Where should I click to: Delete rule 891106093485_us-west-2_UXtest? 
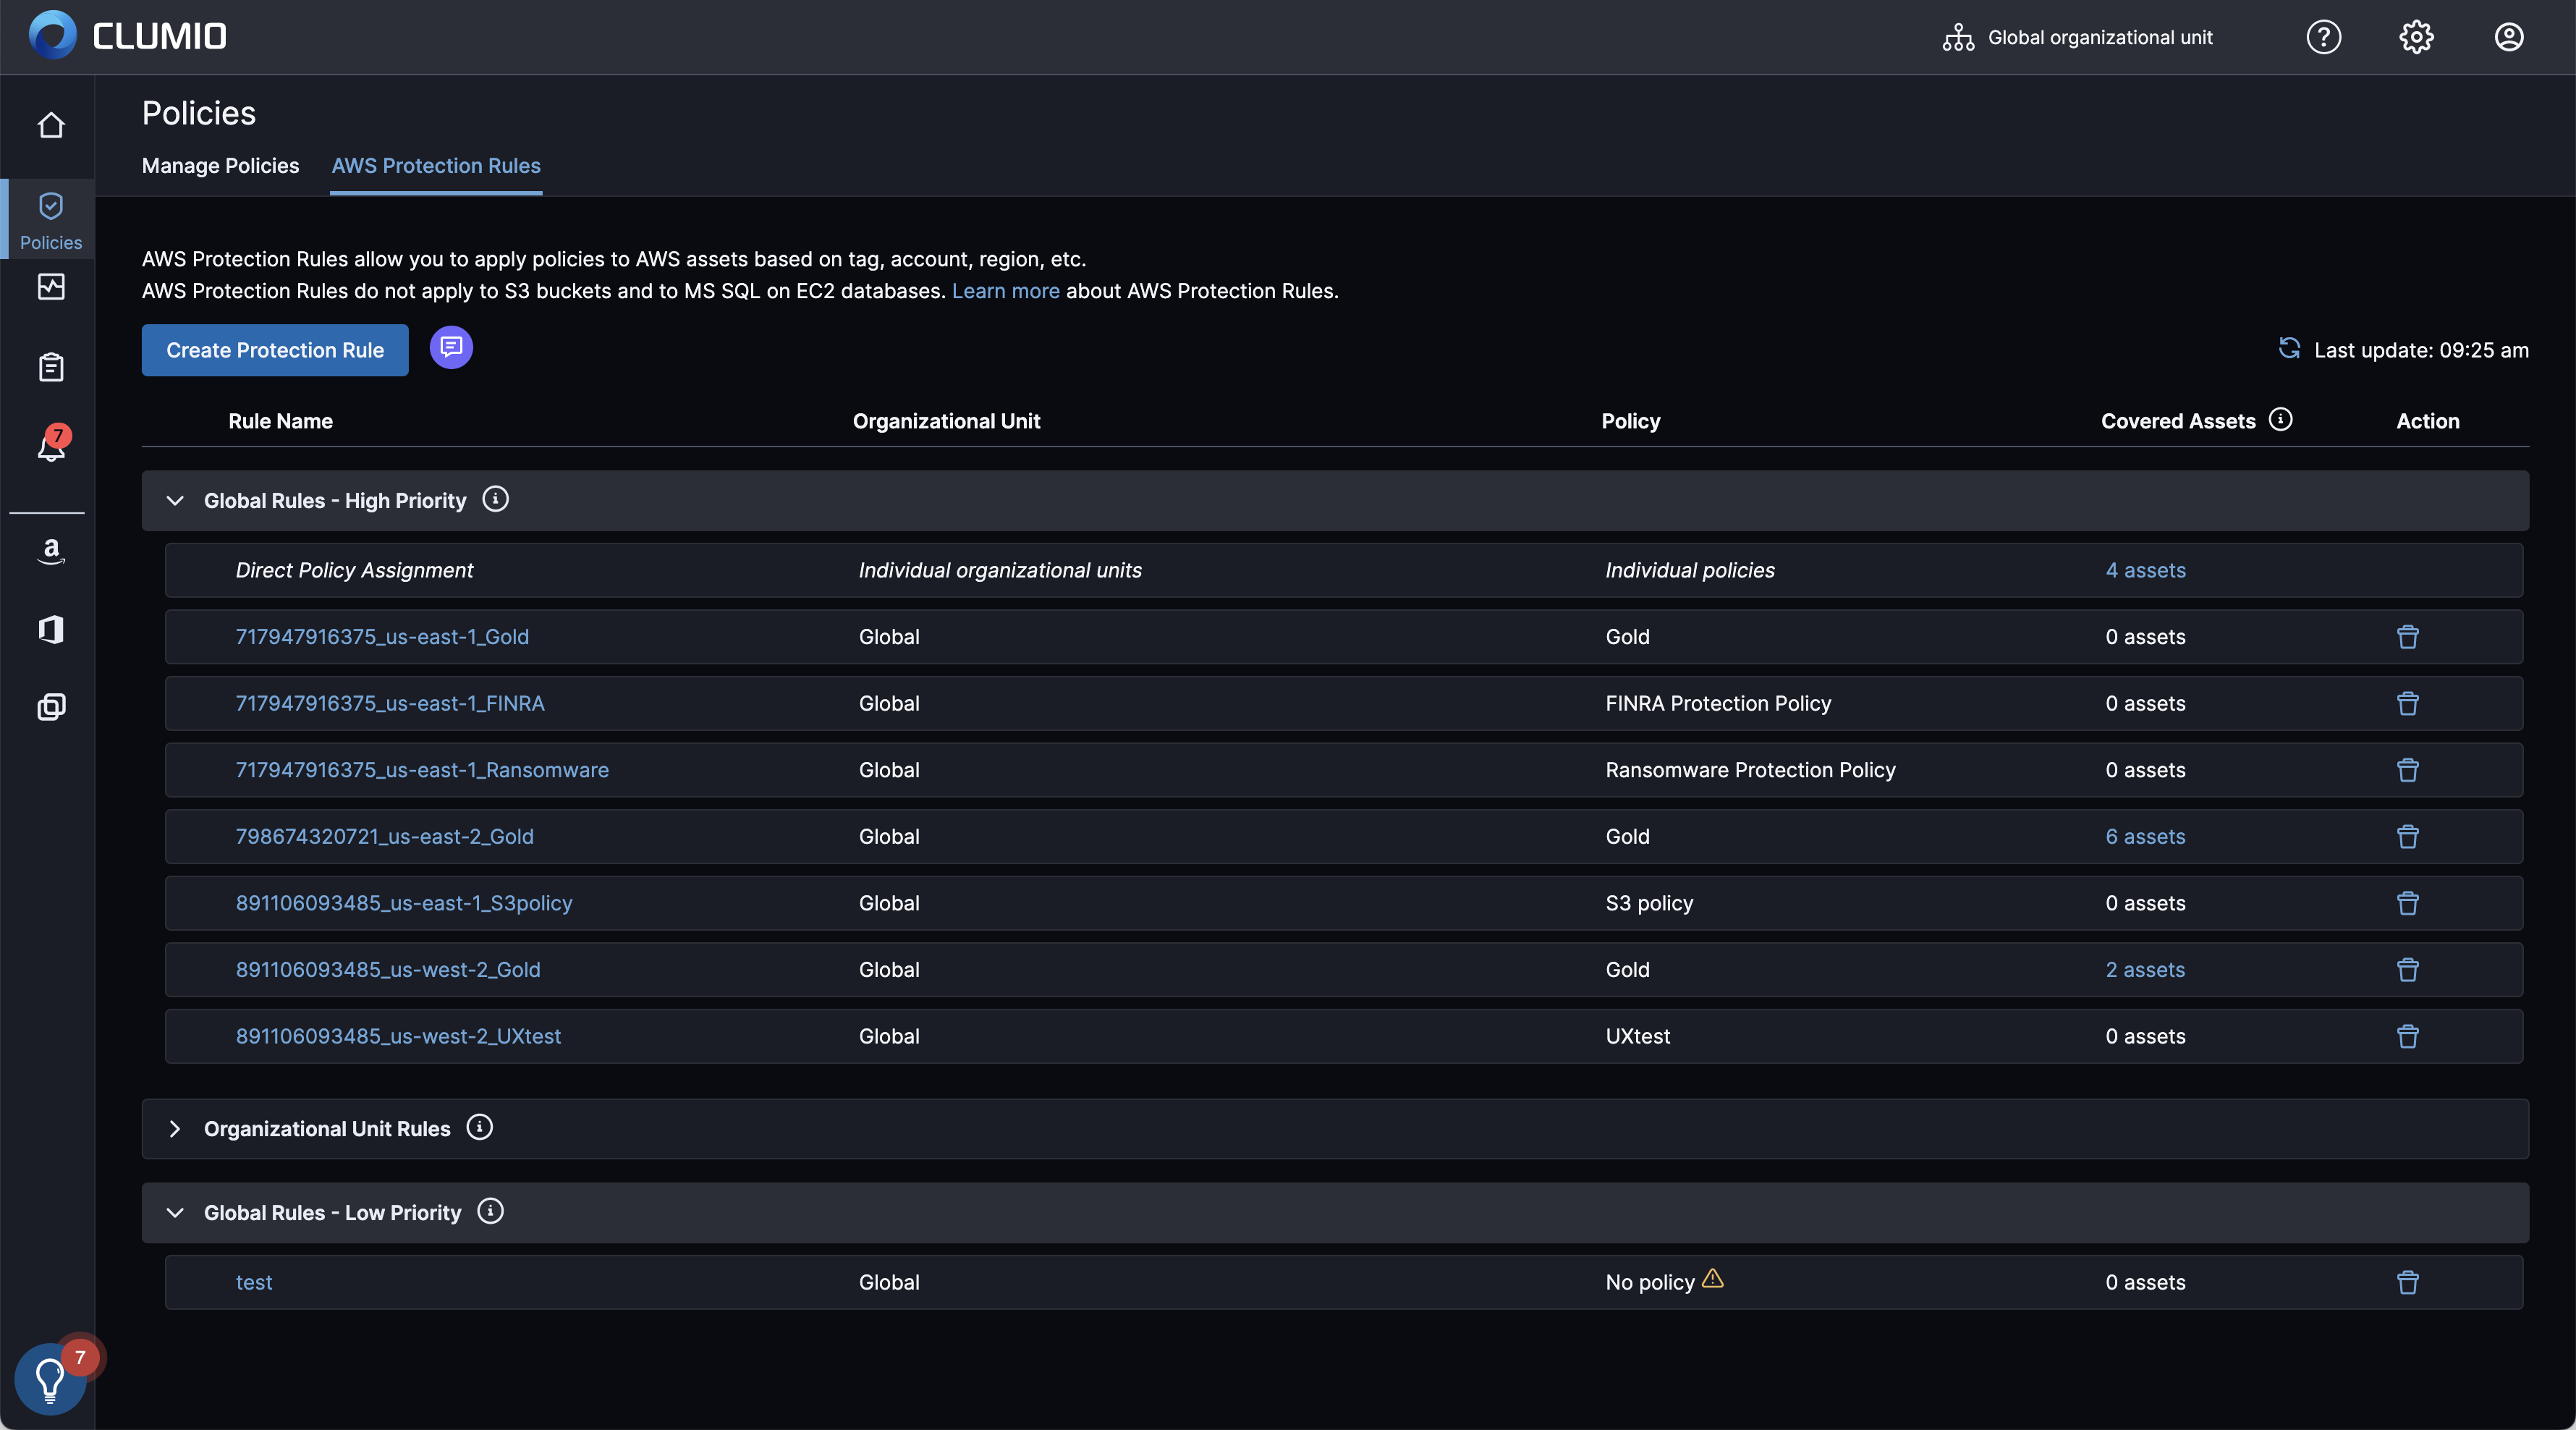pos(2408,1037)
